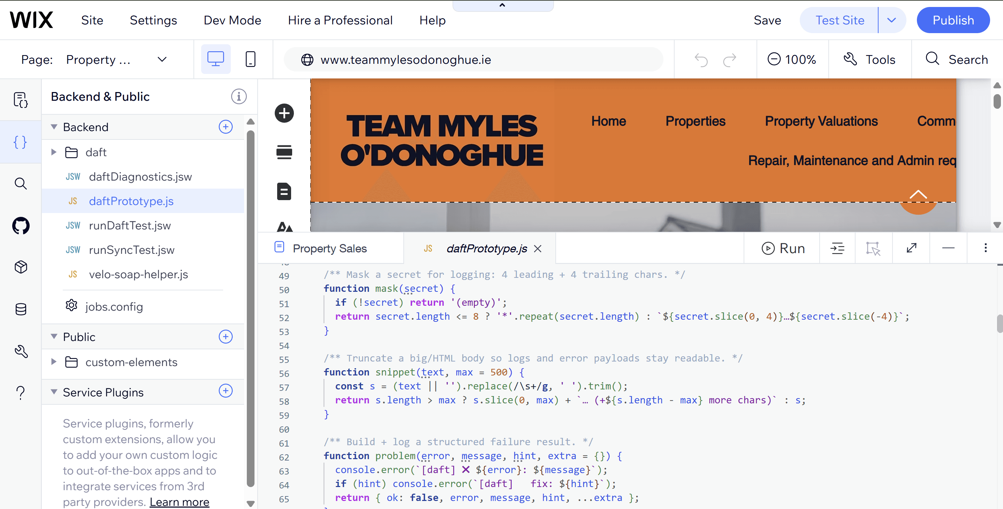Format code with the indent icon
This screenshot has height=509, width=1003.
pos(837,248)
